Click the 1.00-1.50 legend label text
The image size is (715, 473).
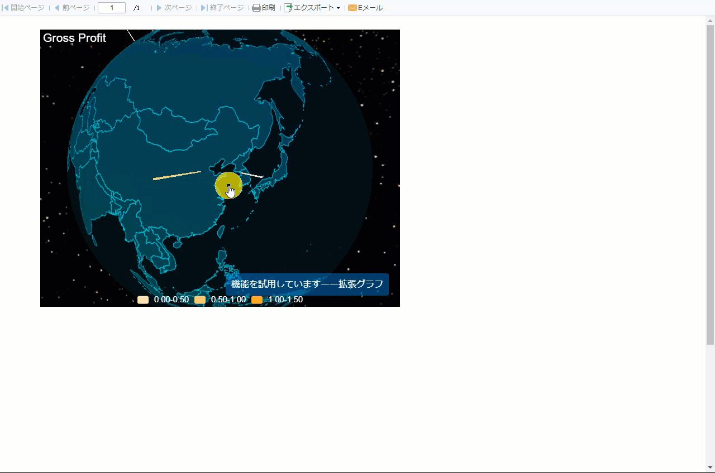[x=285, y=300]
